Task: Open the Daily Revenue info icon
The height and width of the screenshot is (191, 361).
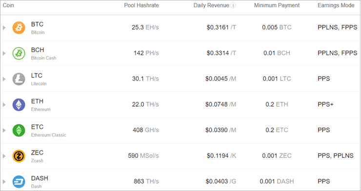Action: point(233,5)
